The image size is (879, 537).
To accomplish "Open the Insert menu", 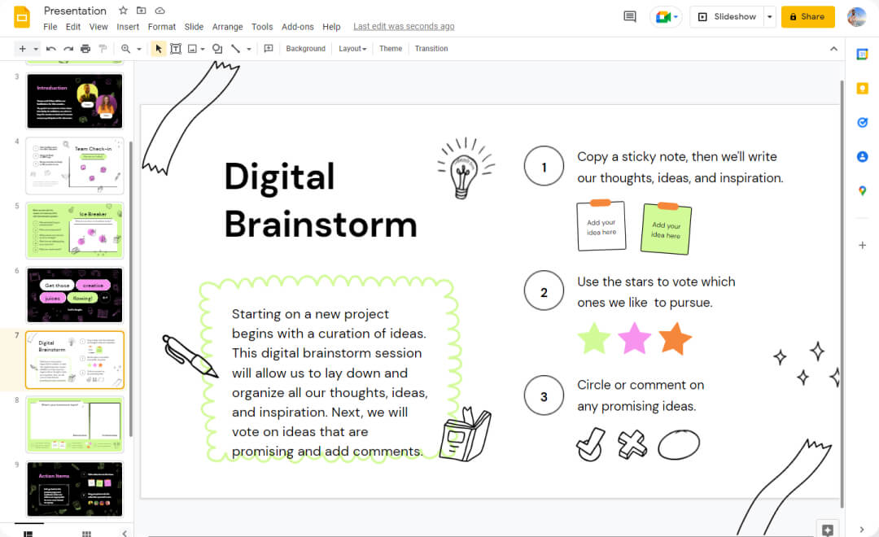I will pyautogui.click(x=128, y=27).
